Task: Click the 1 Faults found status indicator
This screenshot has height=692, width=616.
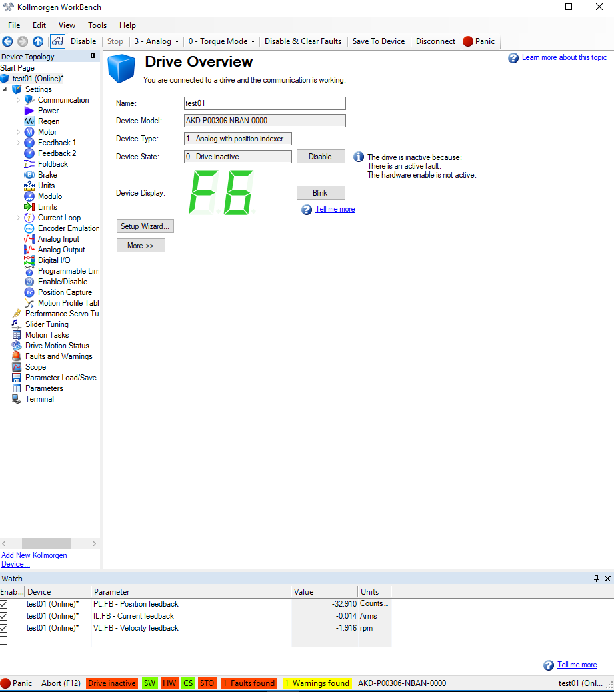Action: (x=249, y=683)
